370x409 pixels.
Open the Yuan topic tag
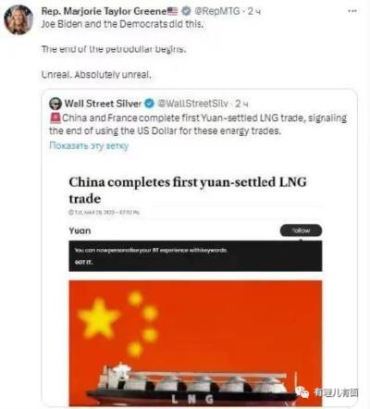click(80, 230)
